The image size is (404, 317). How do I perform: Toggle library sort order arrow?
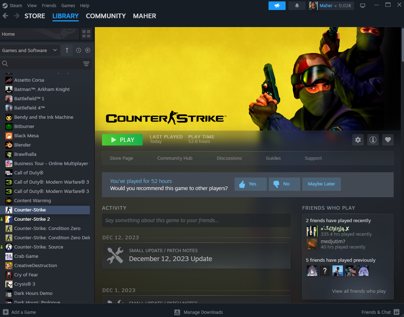coord(67,50)
